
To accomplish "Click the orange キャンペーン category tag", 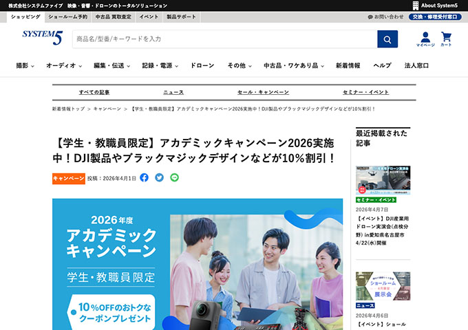I will (69, 179).
